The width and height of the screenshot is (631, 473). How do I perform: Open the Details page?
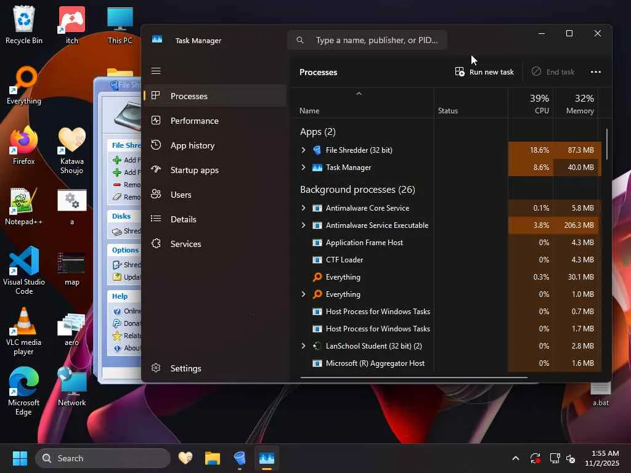coord(215,219)
